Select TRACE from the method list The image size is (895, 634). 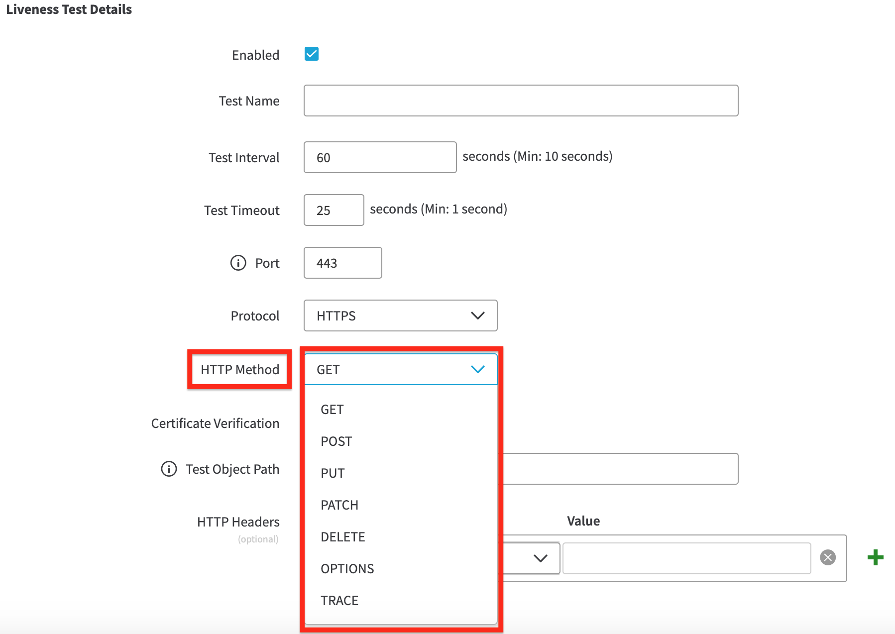[x=339, y=601]
